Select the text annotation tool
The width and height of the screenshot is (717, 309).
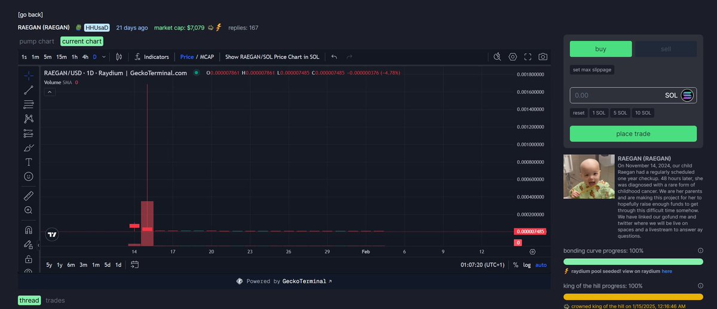tap(29, 162)
